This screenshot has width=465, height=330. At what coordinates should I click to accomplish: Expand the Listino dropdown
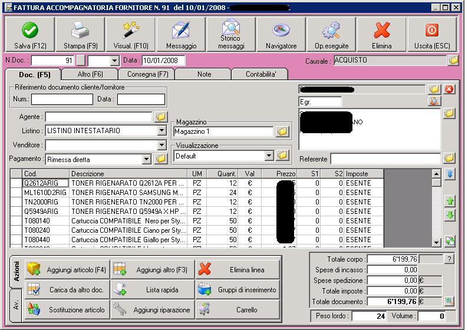(162, 130)
